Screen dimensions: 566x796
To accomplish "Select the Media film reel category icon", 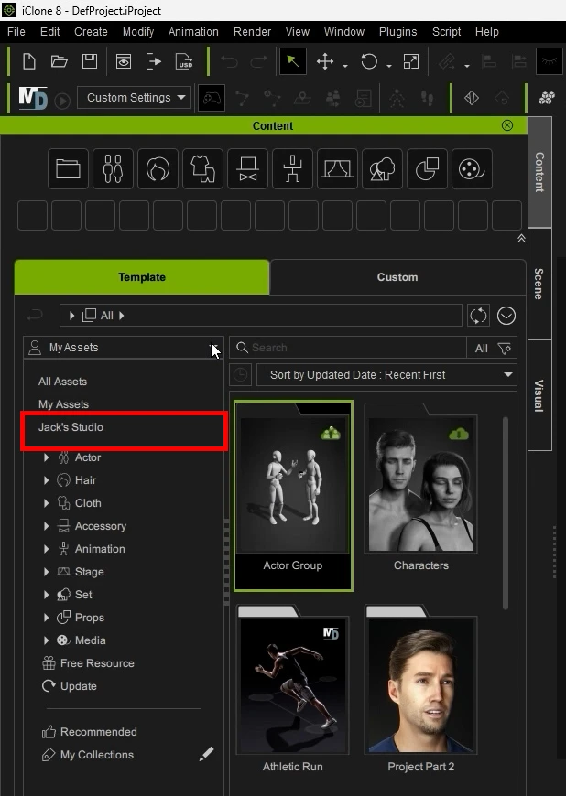I will [471, 169].
